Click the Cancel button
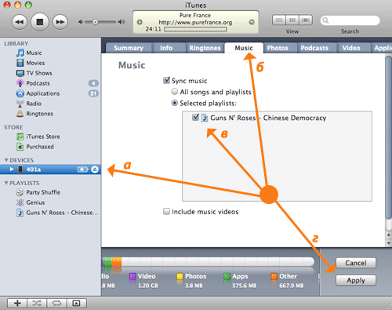Screen dimensions: 392x310 click(356, 263)
